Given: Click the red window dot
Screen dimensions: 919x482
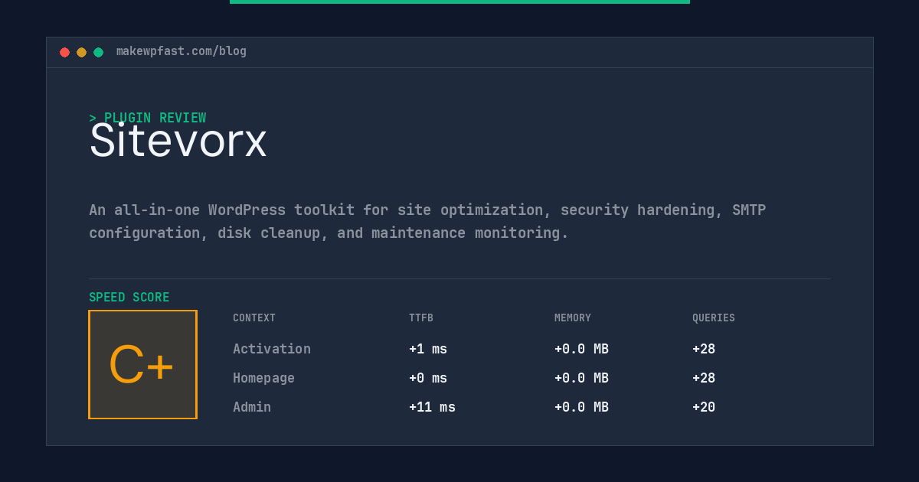Looking at the screenshot, I should [x=65, y=52].
